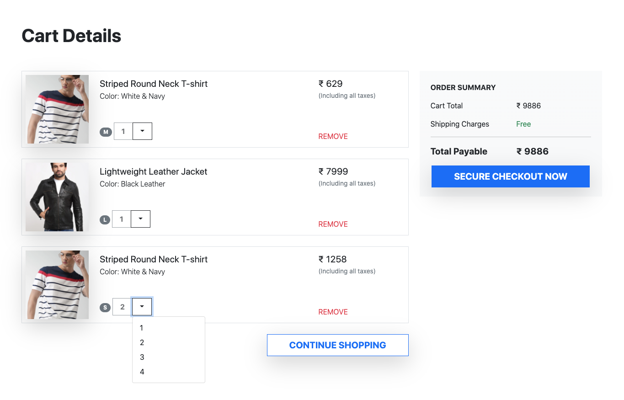
Task: Remove the first Striped Round Neck T-shirt
Action: (333, 136)
